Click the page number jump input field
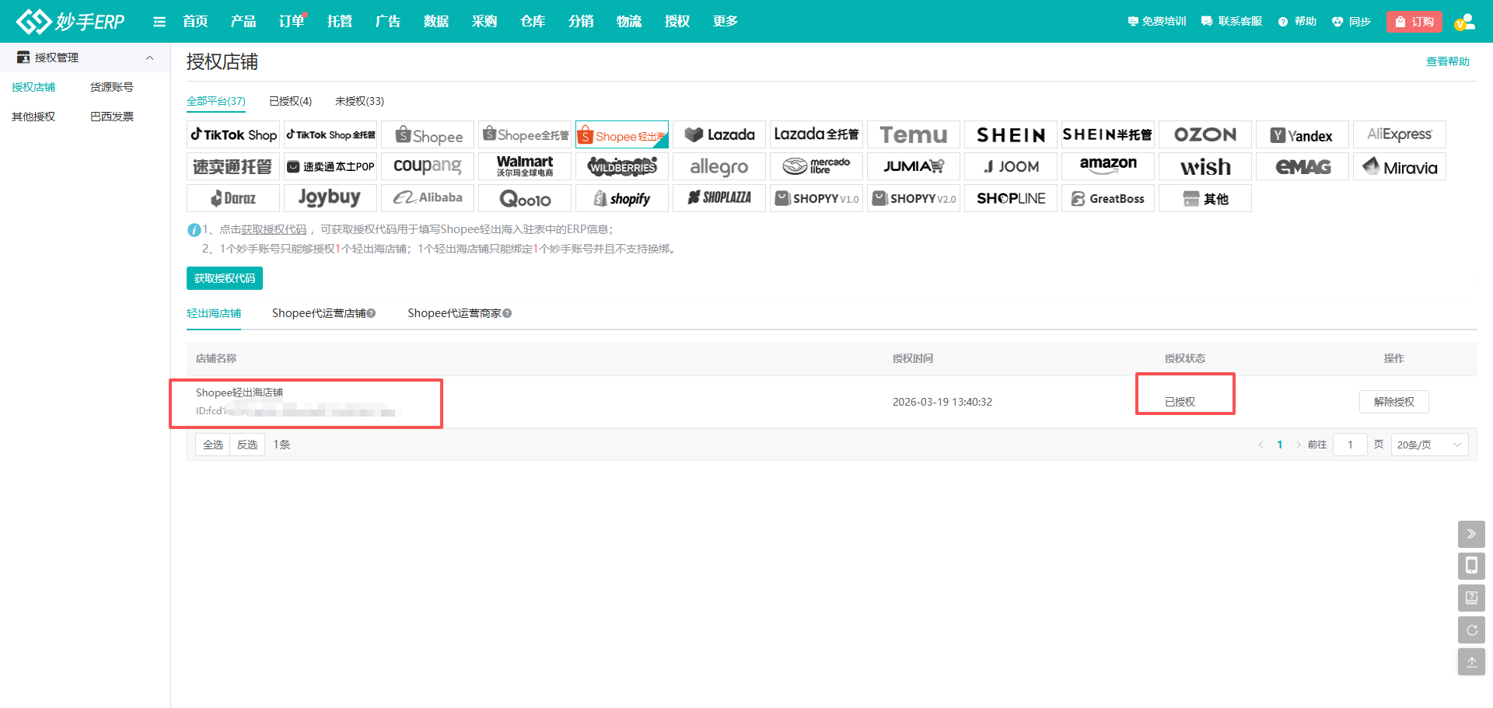 [x=1350, y=445]
